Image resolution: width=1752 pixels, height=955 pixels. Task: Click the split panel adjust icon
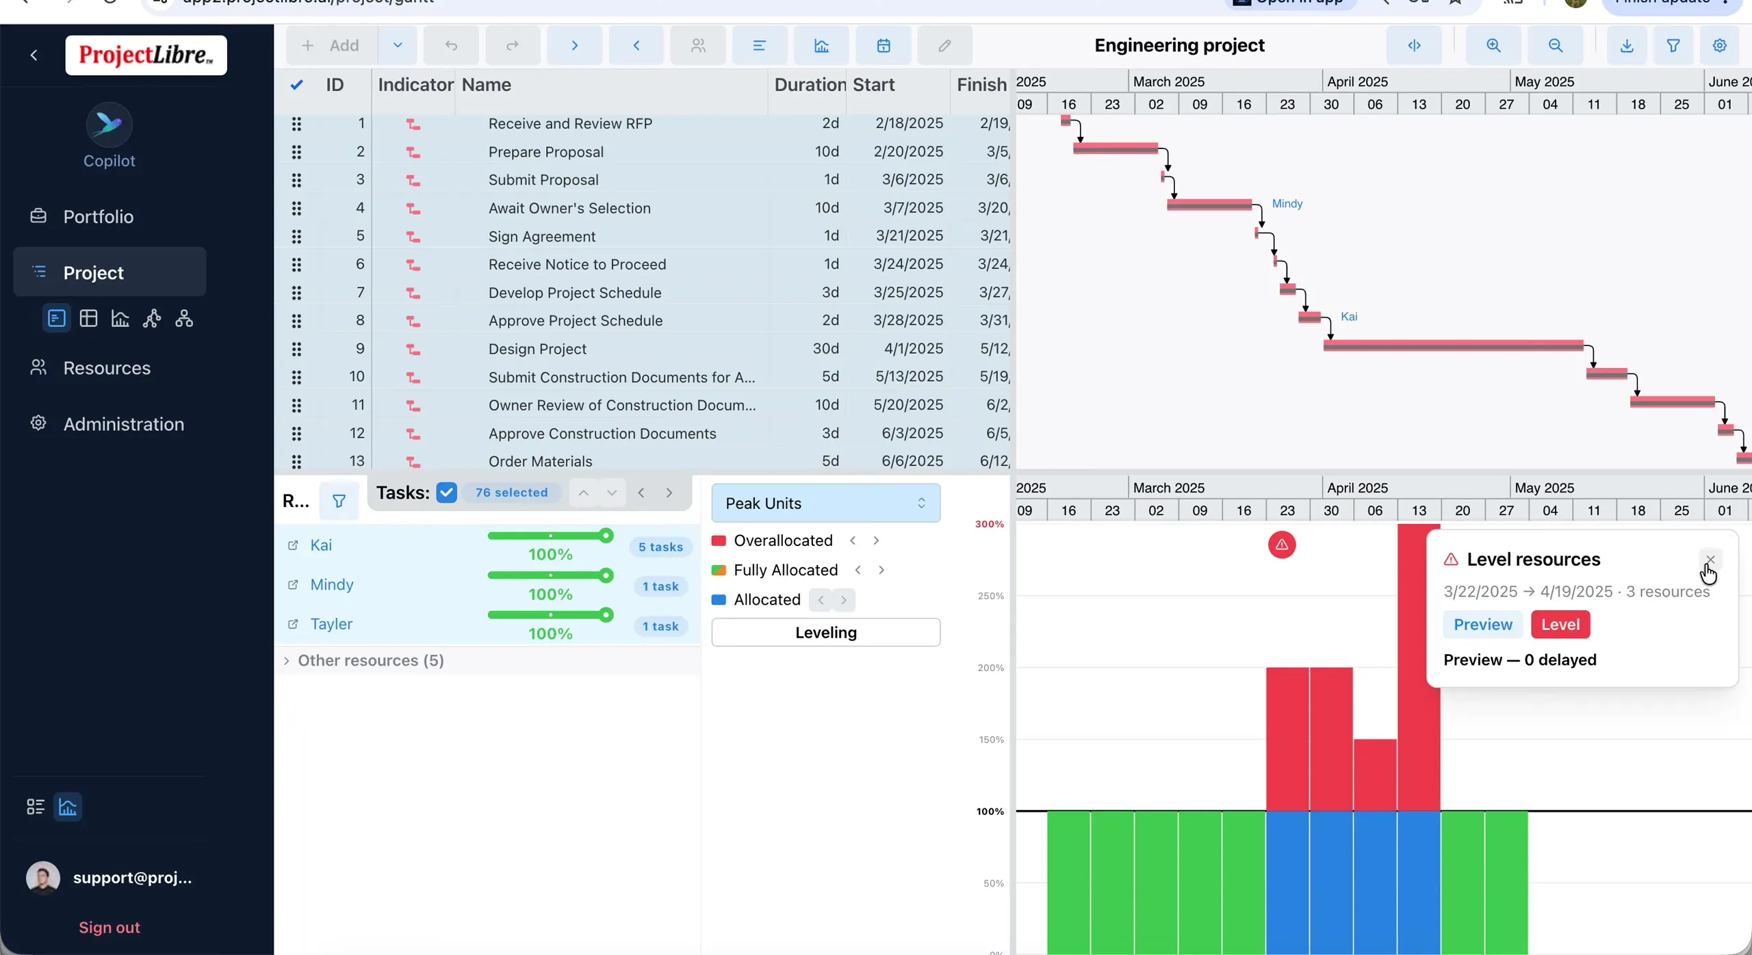tap(1414, 45)
